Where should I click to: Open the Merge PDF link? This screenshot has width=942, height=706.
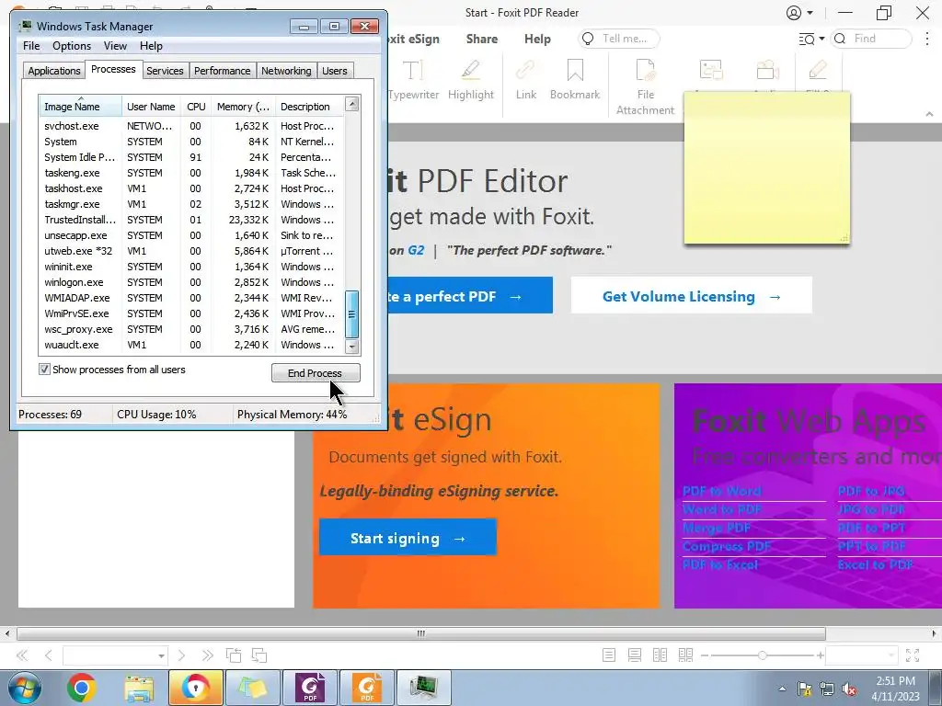(718, 529)
